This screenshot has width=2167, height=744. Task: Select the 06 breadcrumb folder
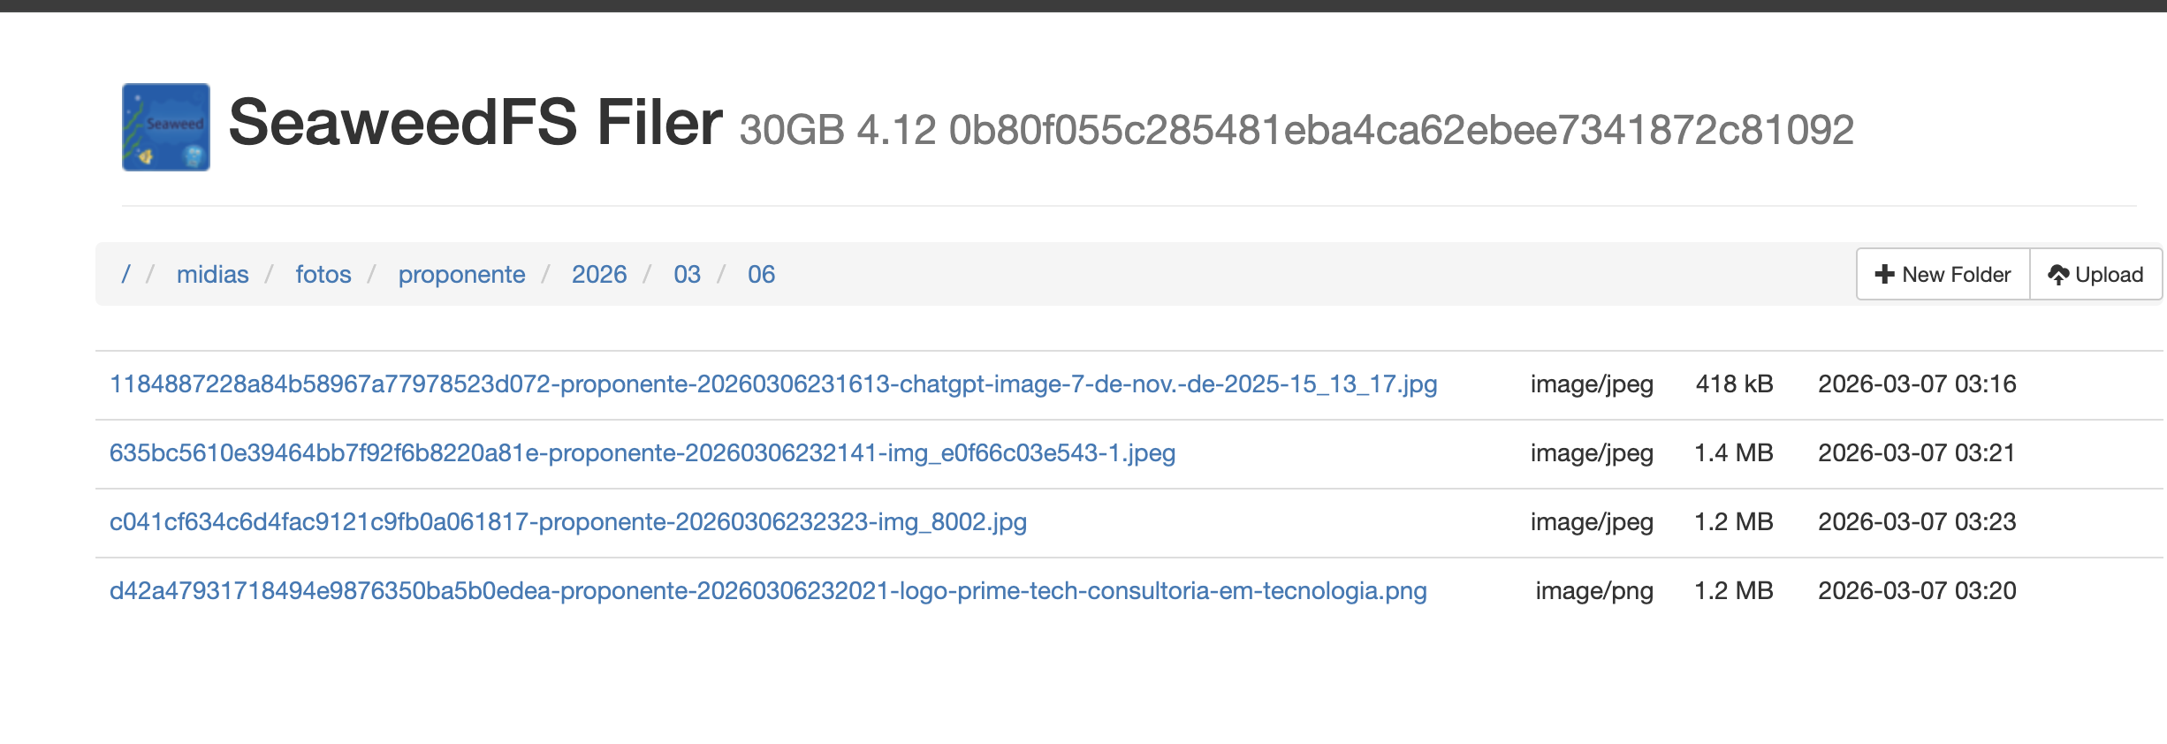[761, 275]
